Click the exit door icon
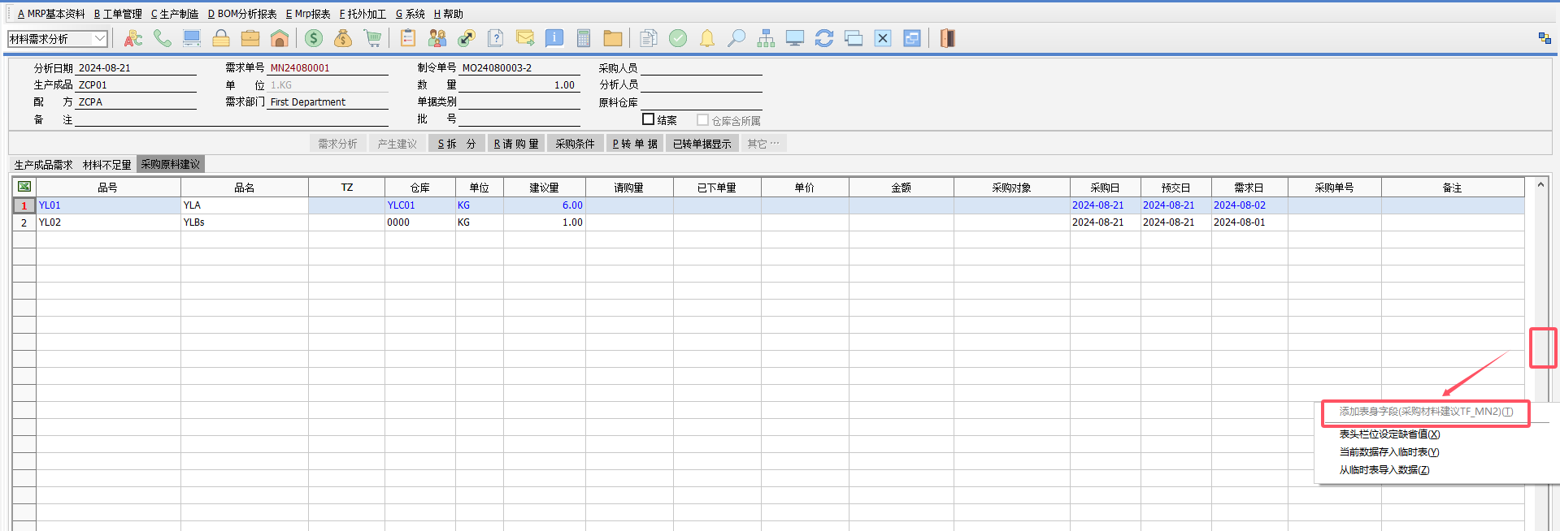Viewport: 1560px width, 531px height. coord(947,38)
